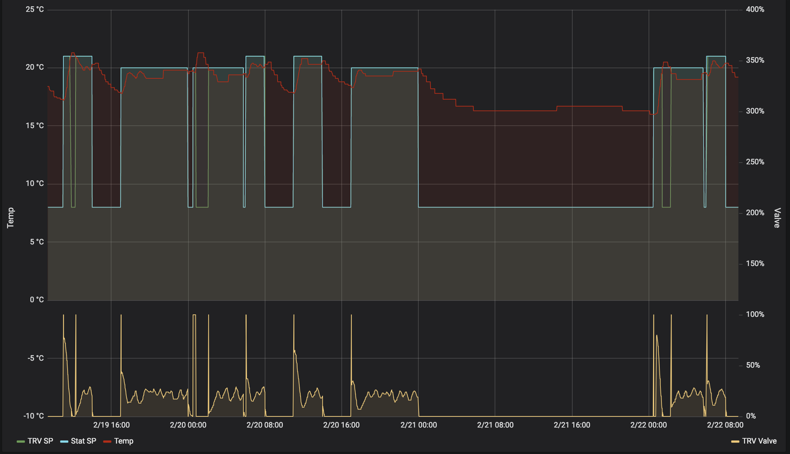The image size is (790, 454).
Task: Open the red Temp color swatch
Action: coord(107,441)
